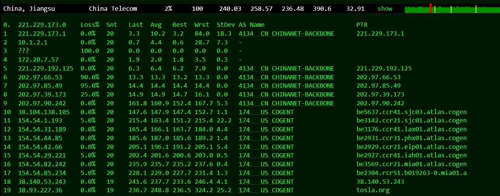Image resolution: width=500 pixels, height=196 pixels.
Task: Open IP link 202.97.85.49
Action: point(40,86)
